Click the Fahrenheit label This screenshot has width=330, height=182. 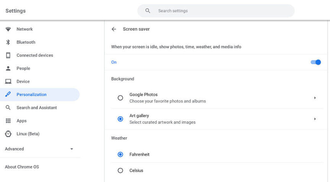(139, 154)
